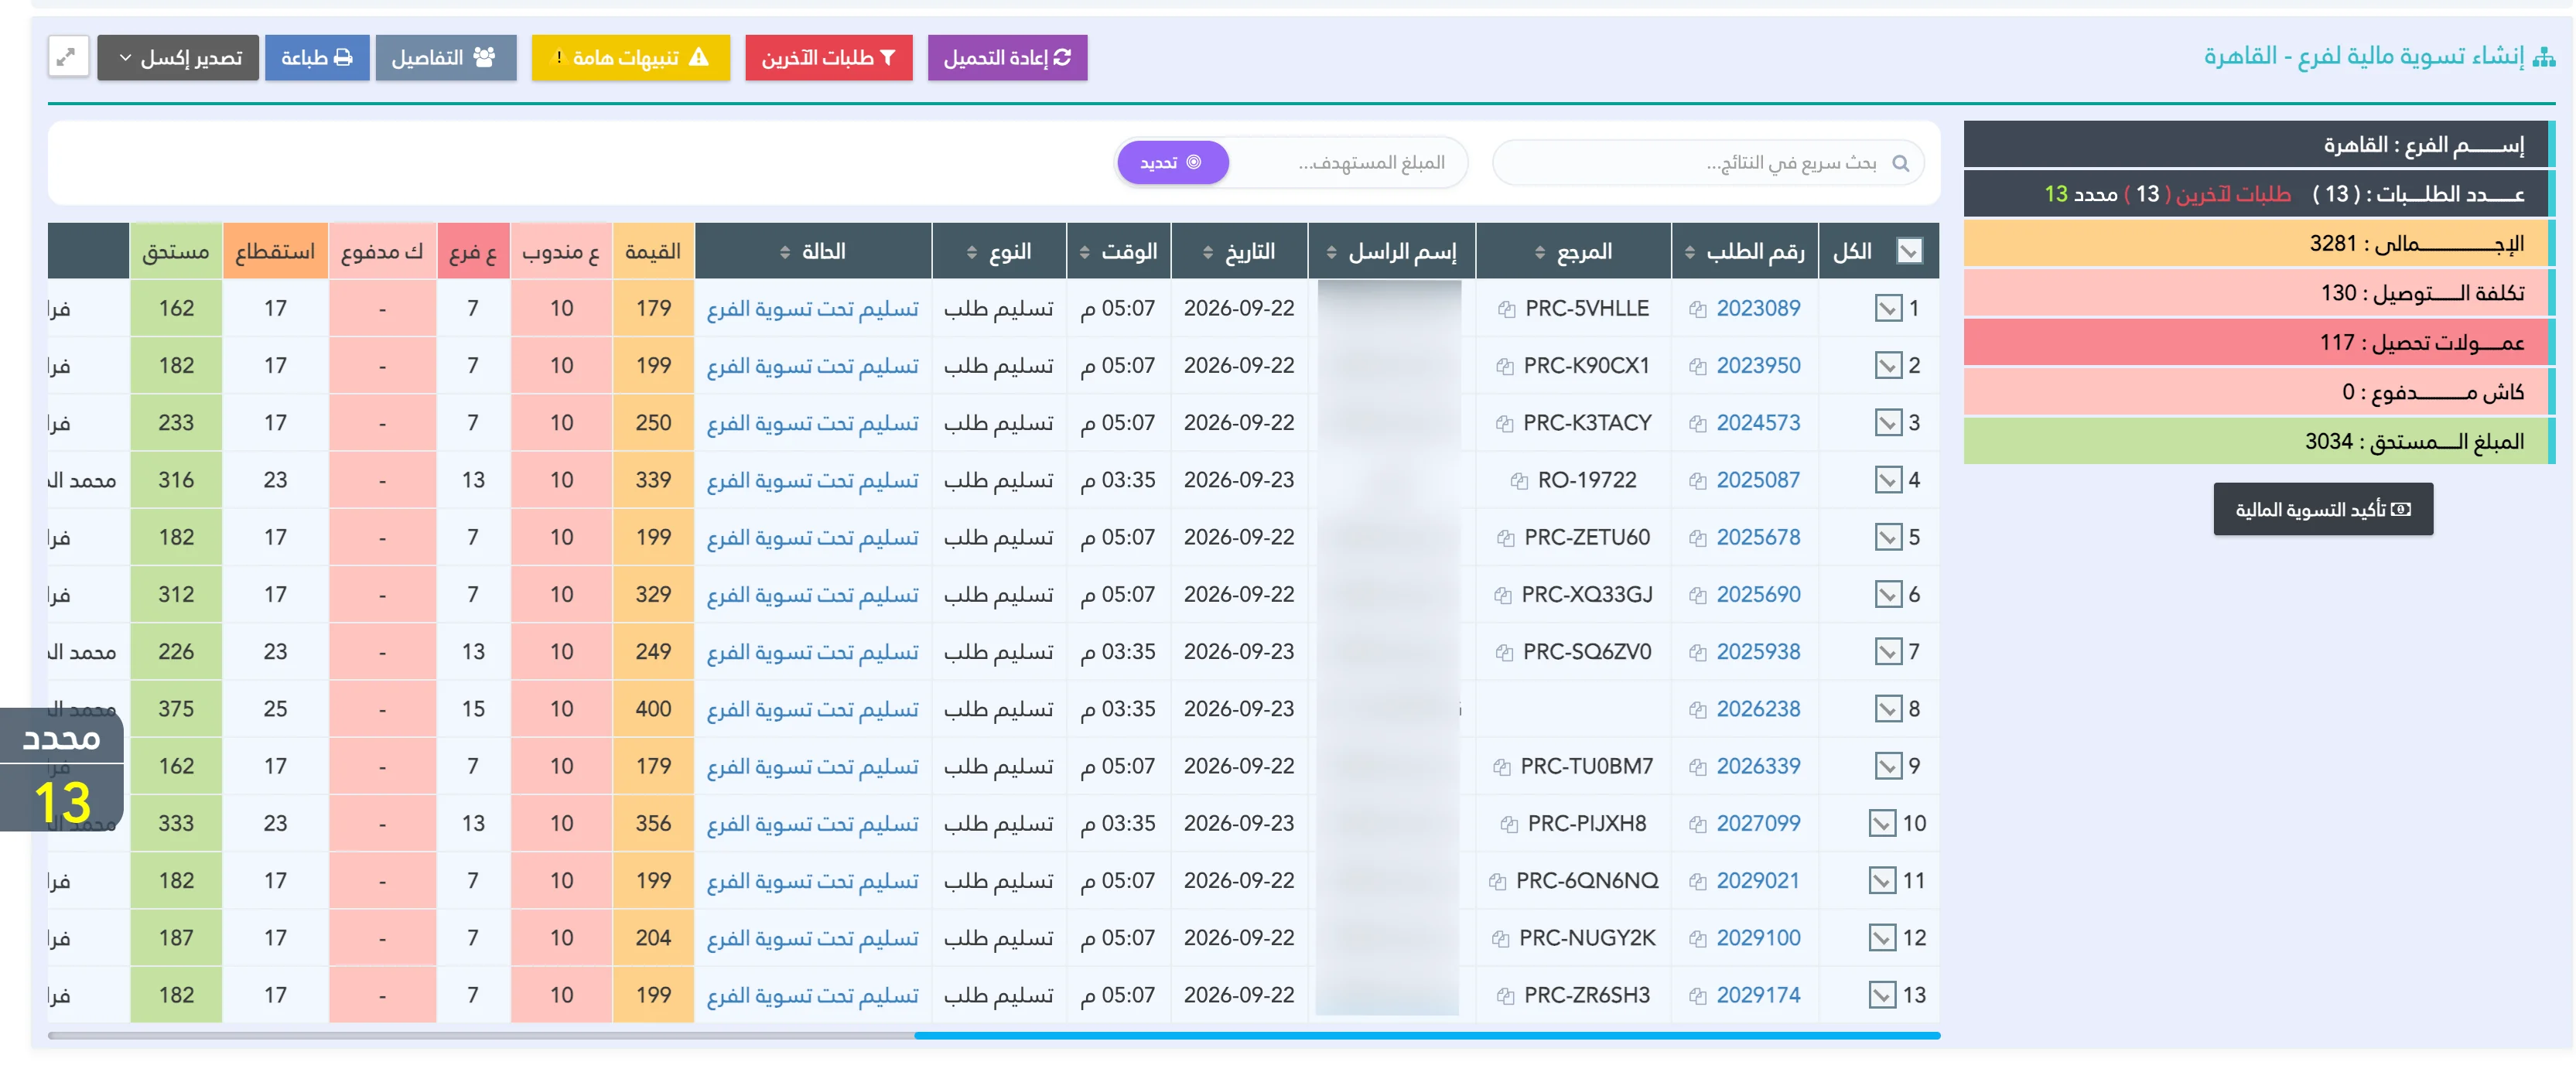
Task: Focus the المبلغ المستهدف input field
Action: pos(1347,162)
